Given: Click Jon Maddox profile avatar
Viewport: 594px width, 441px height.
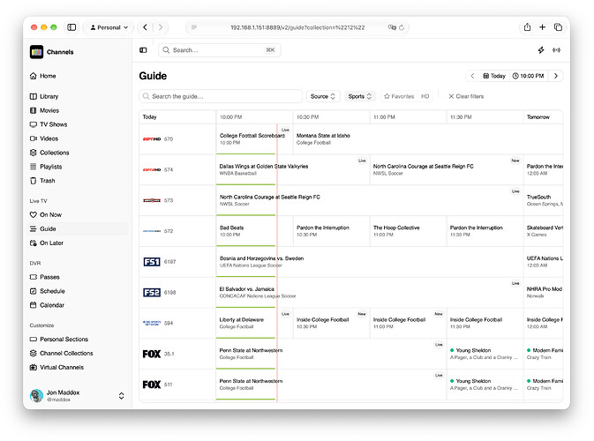Looking at the screenshot, I should point(36,395).
